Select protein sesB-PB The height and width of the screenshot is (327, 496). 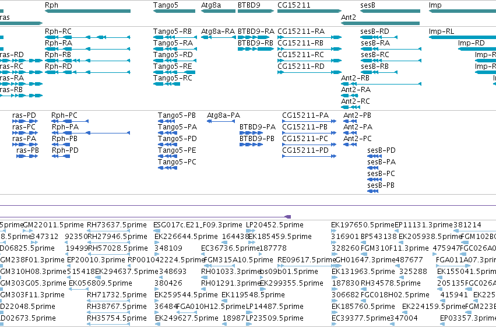[373, 191]
